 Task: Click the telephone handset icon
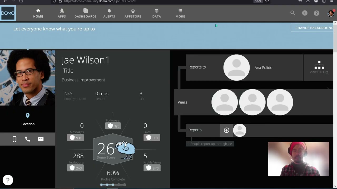coord(28,139)
